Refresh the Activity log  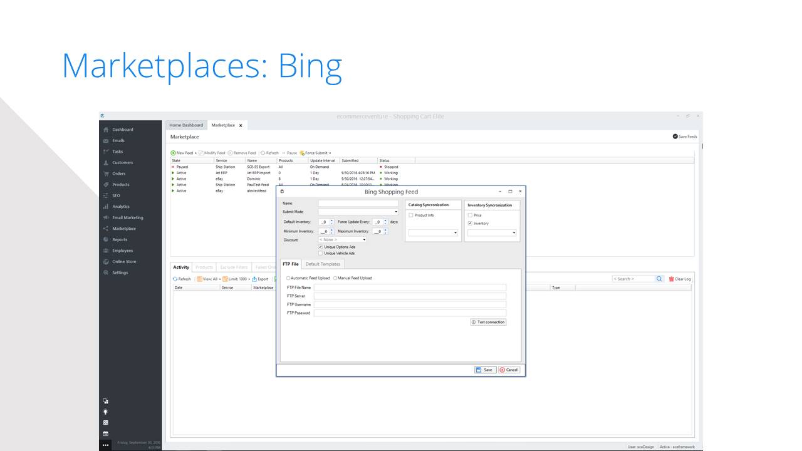(182, 279)
